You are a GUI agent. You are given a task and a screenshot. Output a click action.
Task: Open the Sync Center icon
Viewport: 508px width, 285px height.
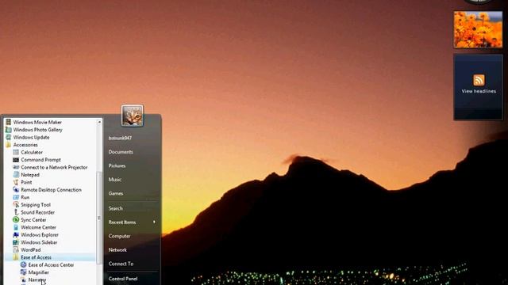tap(16, 220)
